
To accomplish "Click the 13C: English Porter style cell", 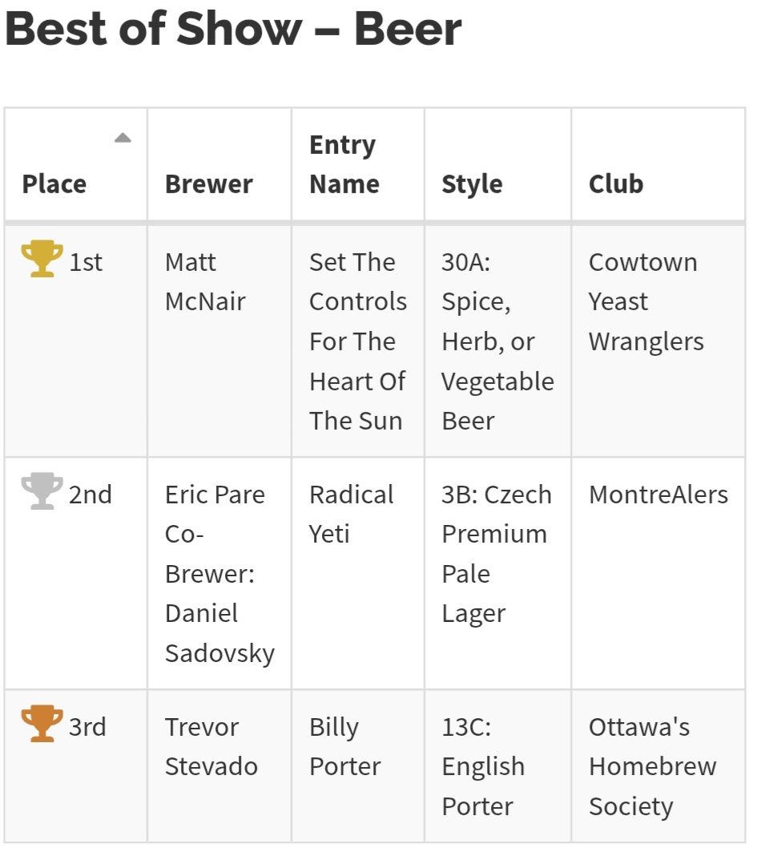I will (x=483, y=766).
